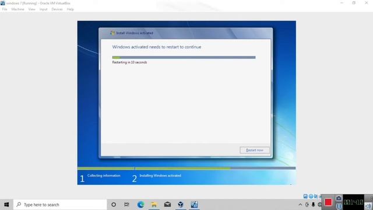Click the Type here to search box
Screen dimensions: 373x210
pos(60,205)
